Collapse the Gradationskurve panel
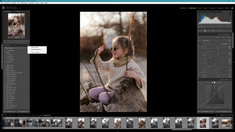Image resolution: width=235 pixels, height=132 pixels. click(231, 80)
